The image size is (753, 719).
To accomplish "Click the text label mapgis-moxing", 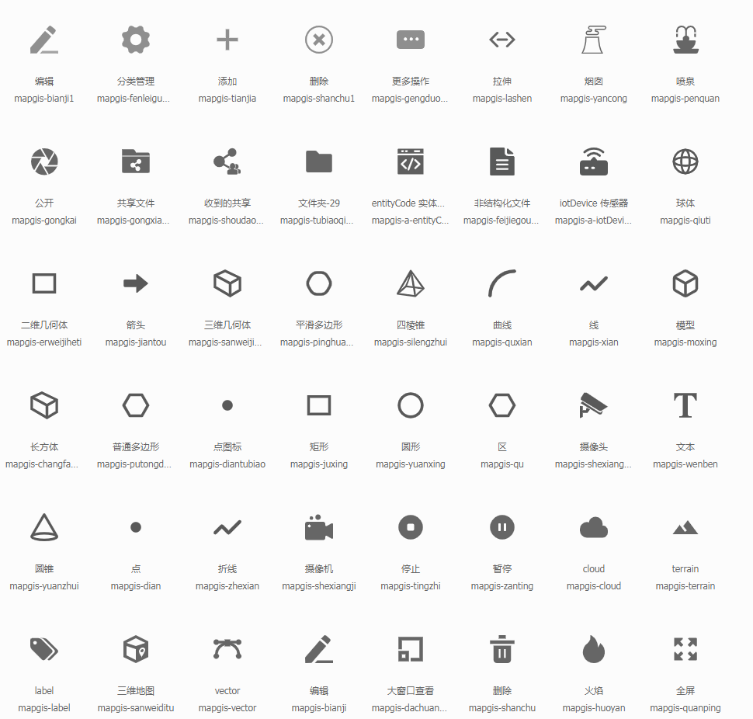I will (x=685, y=342).
